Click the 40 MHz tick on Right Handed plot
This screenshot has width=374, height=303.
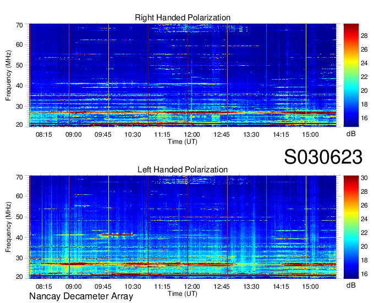pyautogui.click(x=19, y=86)
